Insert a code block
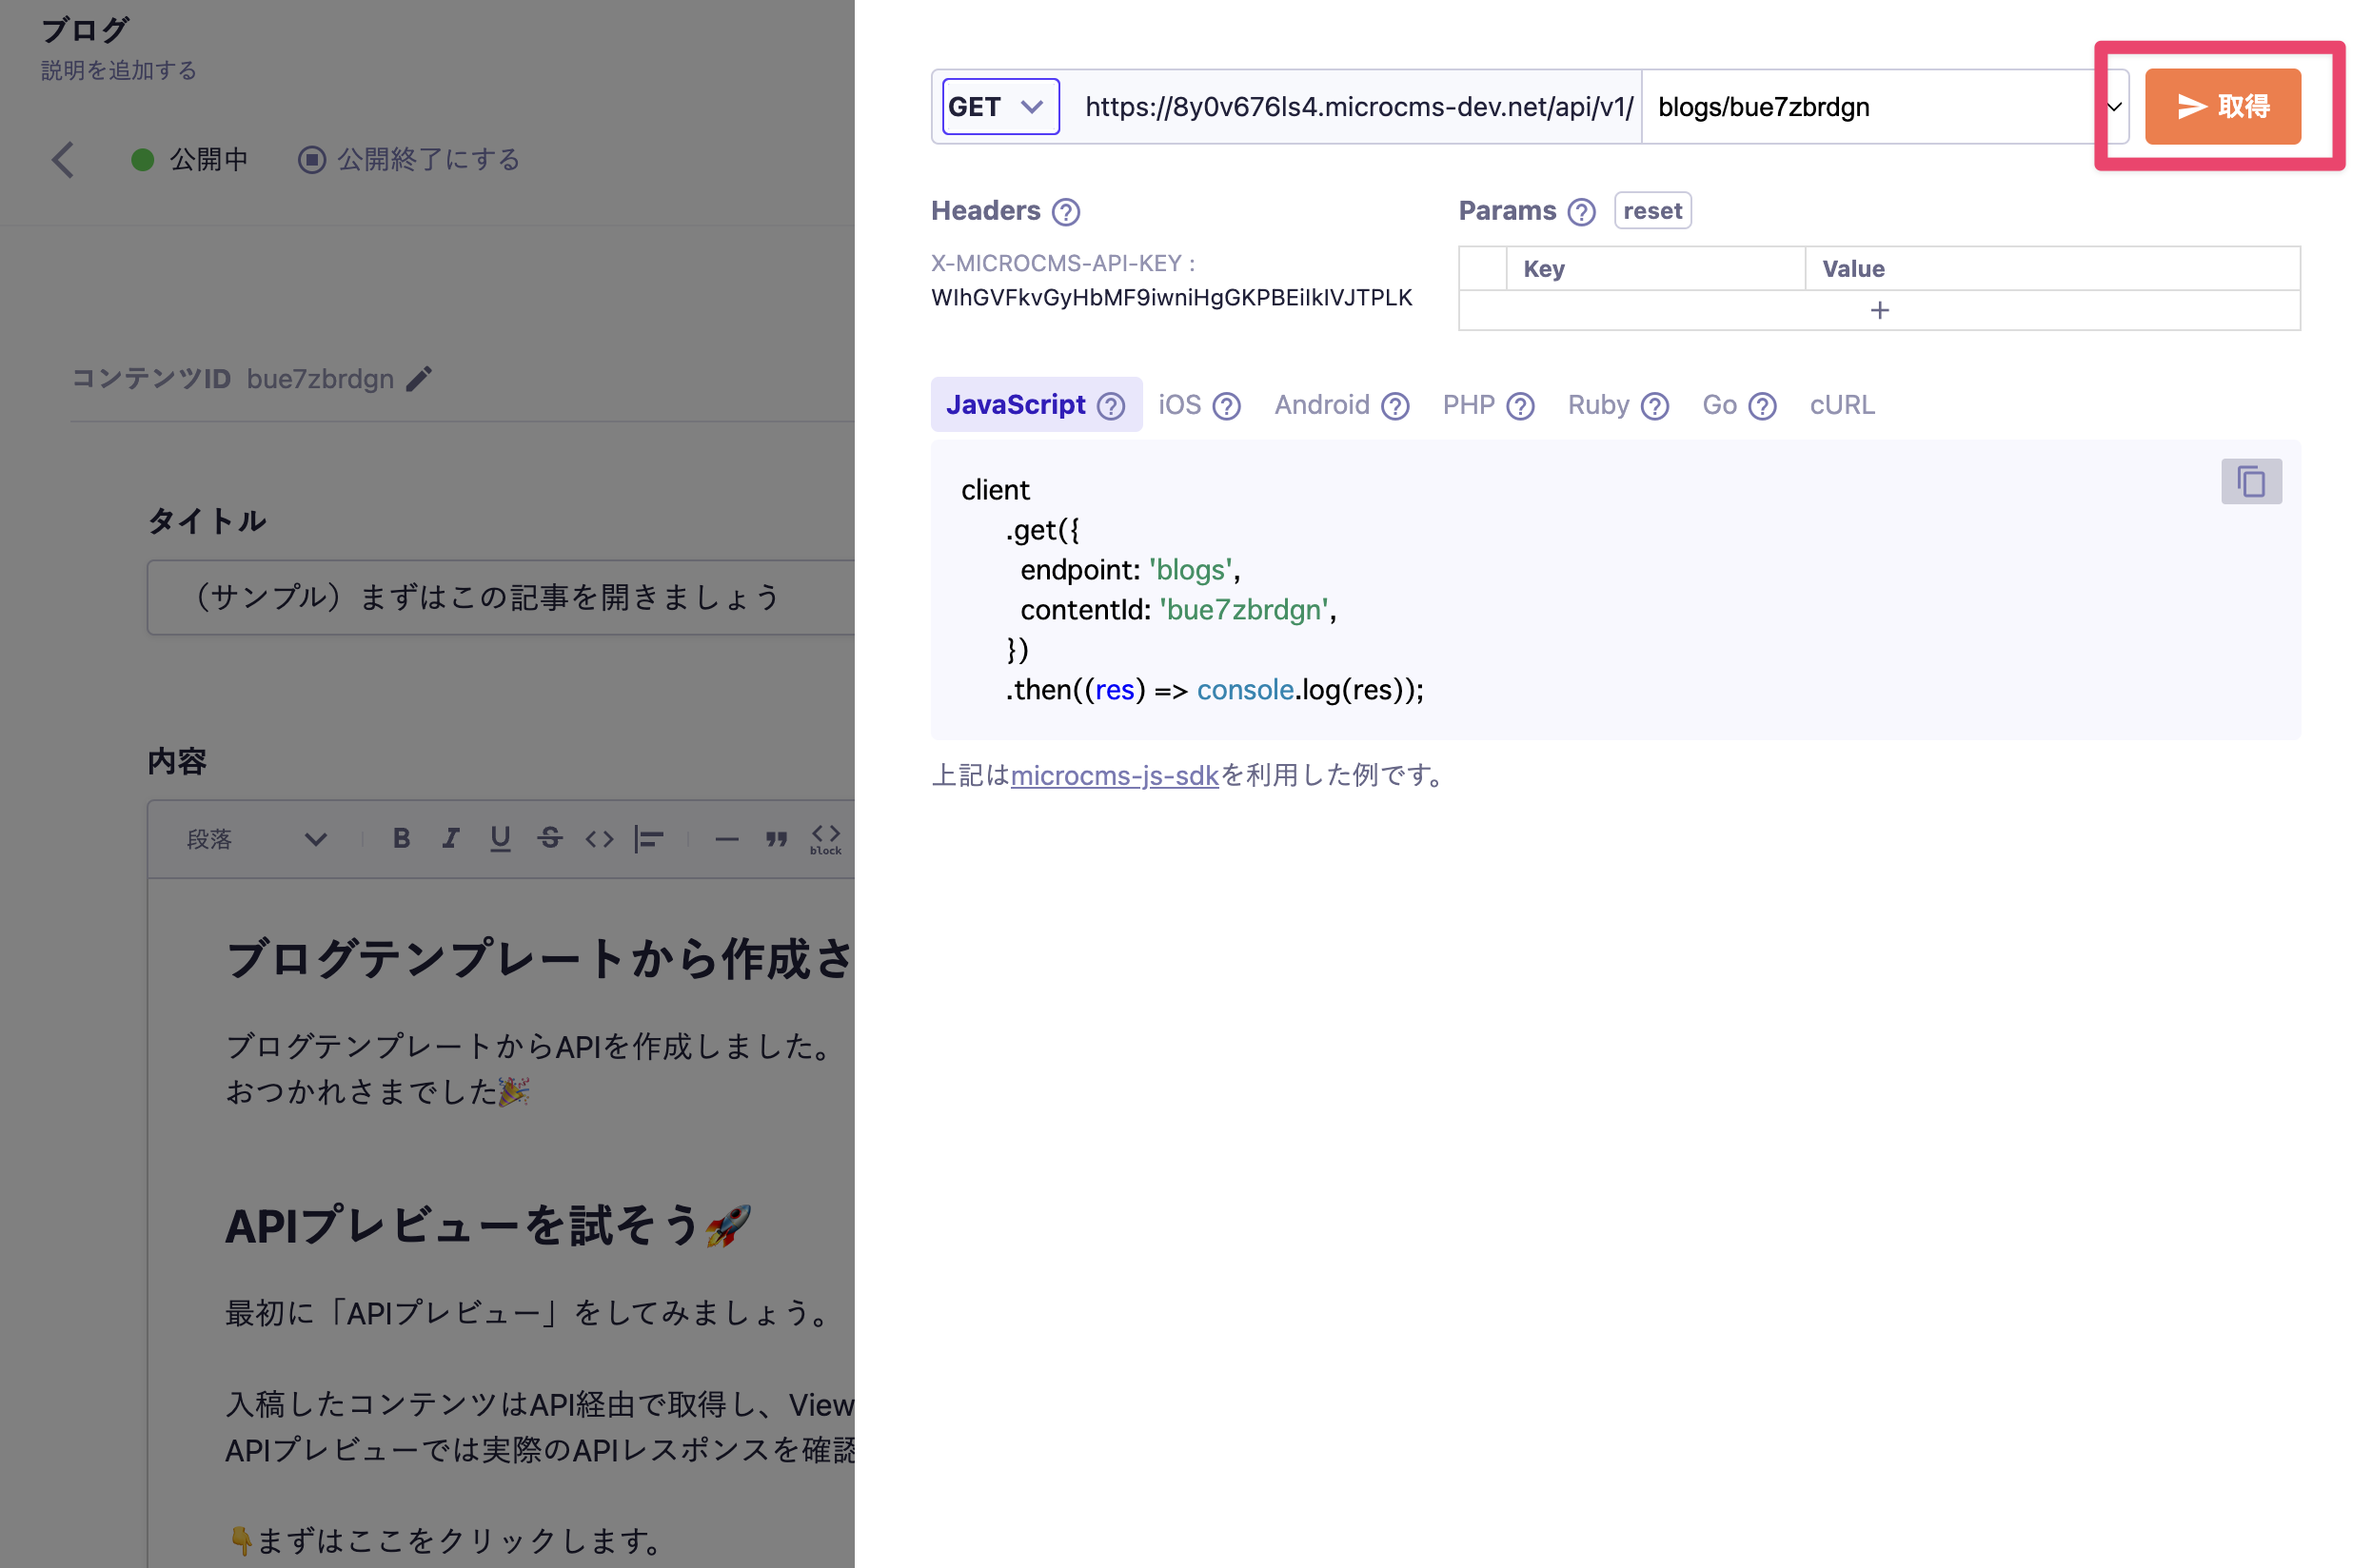Image resolution: width=2372 pixels, height=1568 pixels. pos(825,838)
